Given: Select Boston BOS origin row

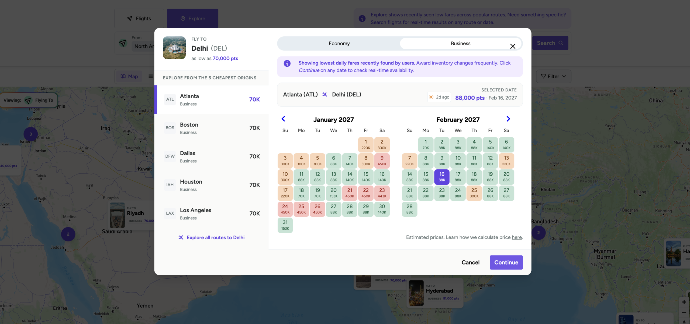Looking at the screenshot, I should [212, 128].
